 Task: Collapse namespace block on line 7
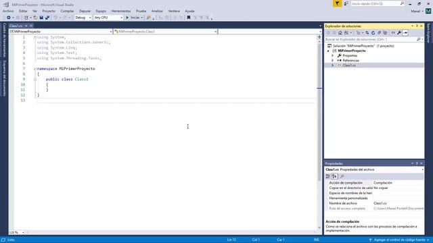pyautogui.click(x=35, y=69)
